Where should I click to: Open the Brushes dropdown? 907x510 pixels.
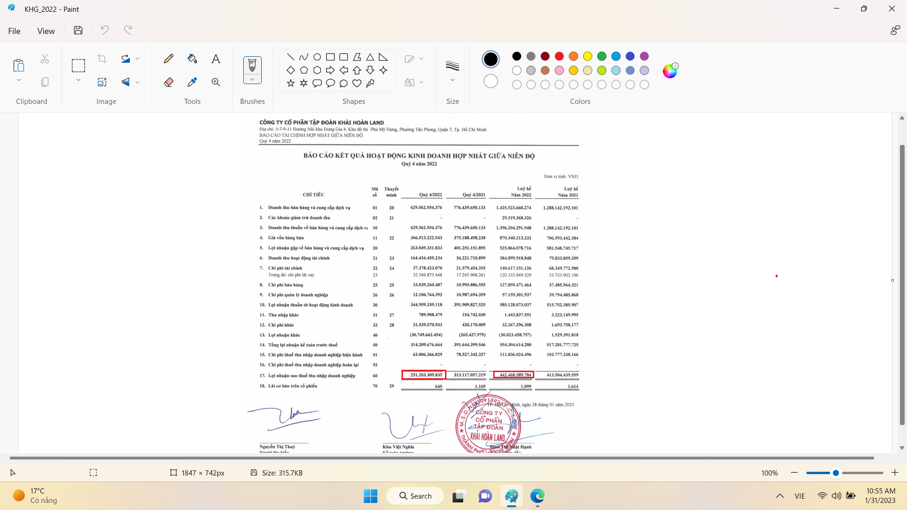click(252, 79)
